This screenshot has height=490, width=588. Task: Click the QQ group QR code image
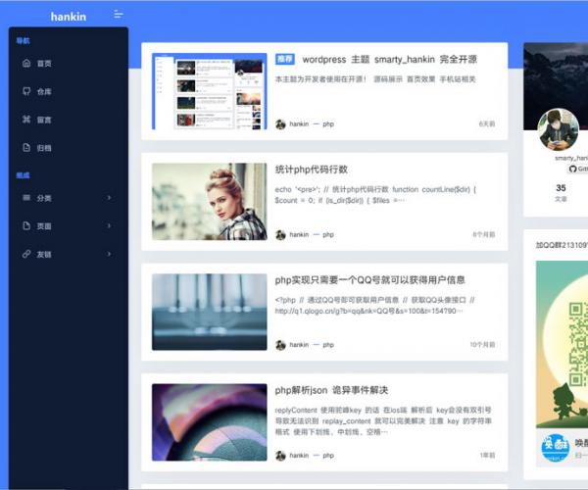pos(562,344)
